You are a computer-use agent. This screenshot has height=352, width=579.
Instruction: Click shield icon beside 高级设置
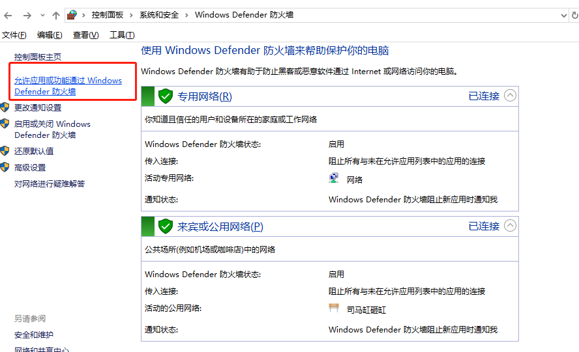coord(5,167)
